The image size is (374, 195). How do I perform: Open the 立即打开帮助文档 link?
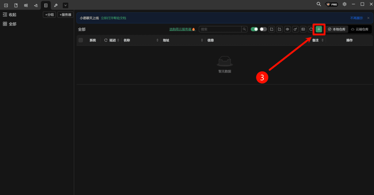(114, 18)
